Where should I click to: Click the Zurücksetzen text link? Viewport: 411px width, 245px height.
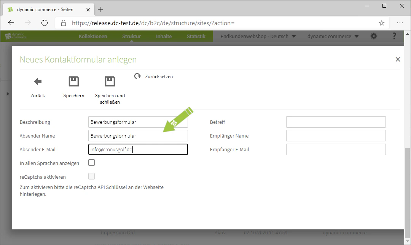(x=159, y=76)
